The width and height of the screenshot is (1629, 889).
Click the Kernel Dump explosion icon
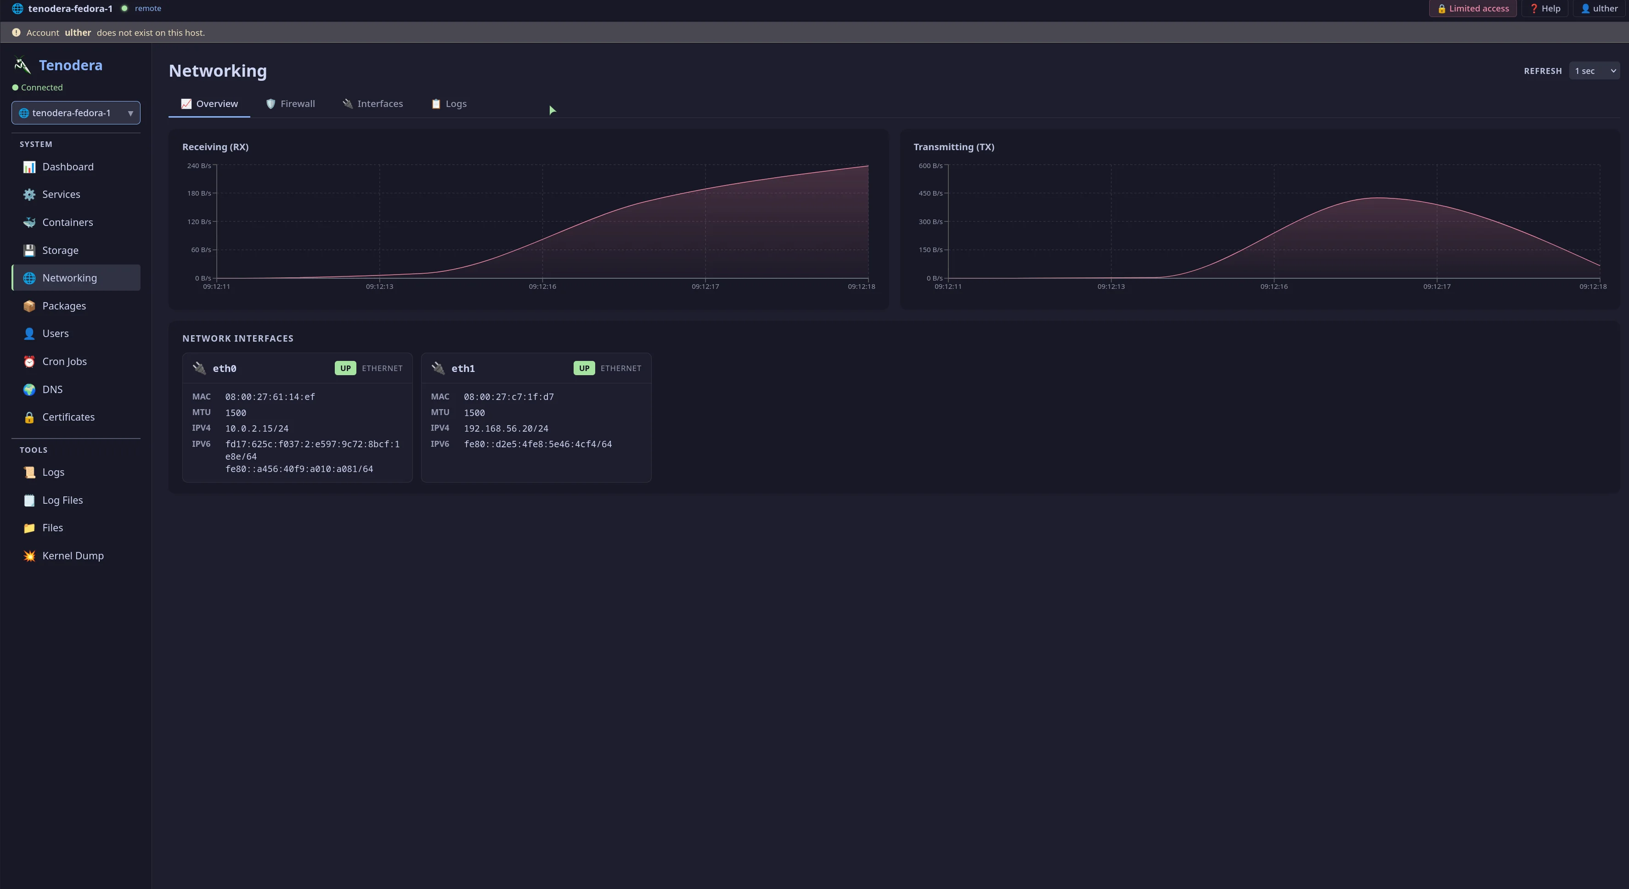point(29,556)
